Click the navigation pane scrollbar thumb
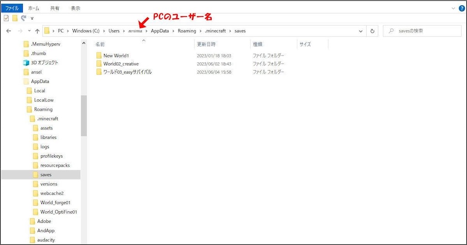467x245 pixels. [x=84, y=116]
